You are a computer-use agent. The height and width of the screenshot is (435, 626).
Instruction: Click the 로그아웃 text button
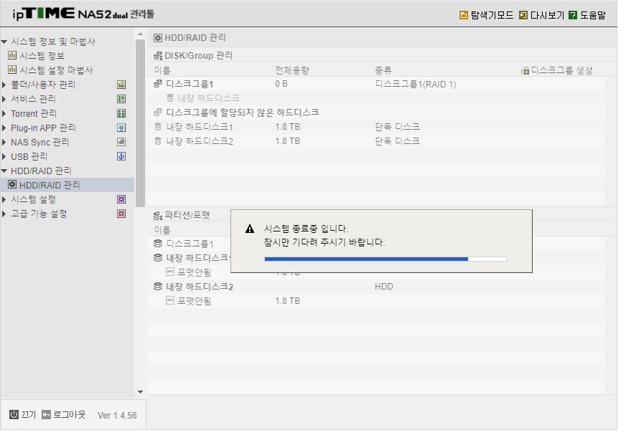70,415
